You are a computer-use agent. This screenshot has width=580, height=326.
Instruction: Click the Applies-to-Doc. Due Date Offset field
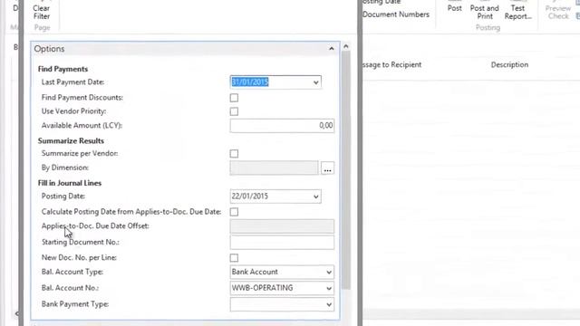coord(282,226)
